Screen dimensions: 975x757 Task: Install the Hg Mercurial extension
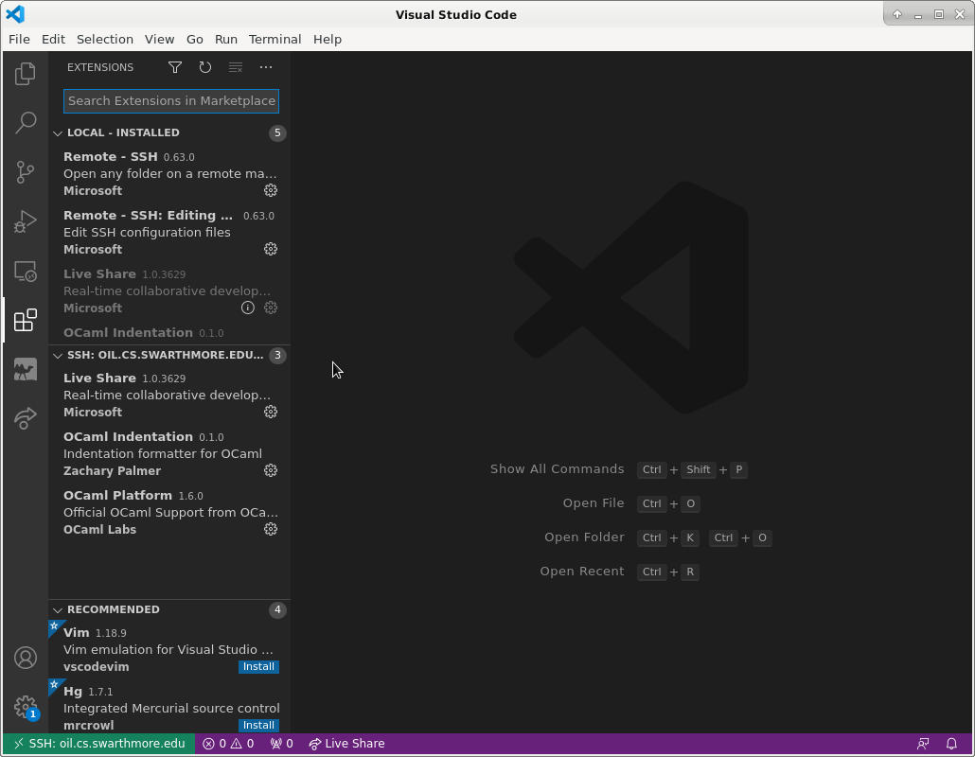click(258, 725)
